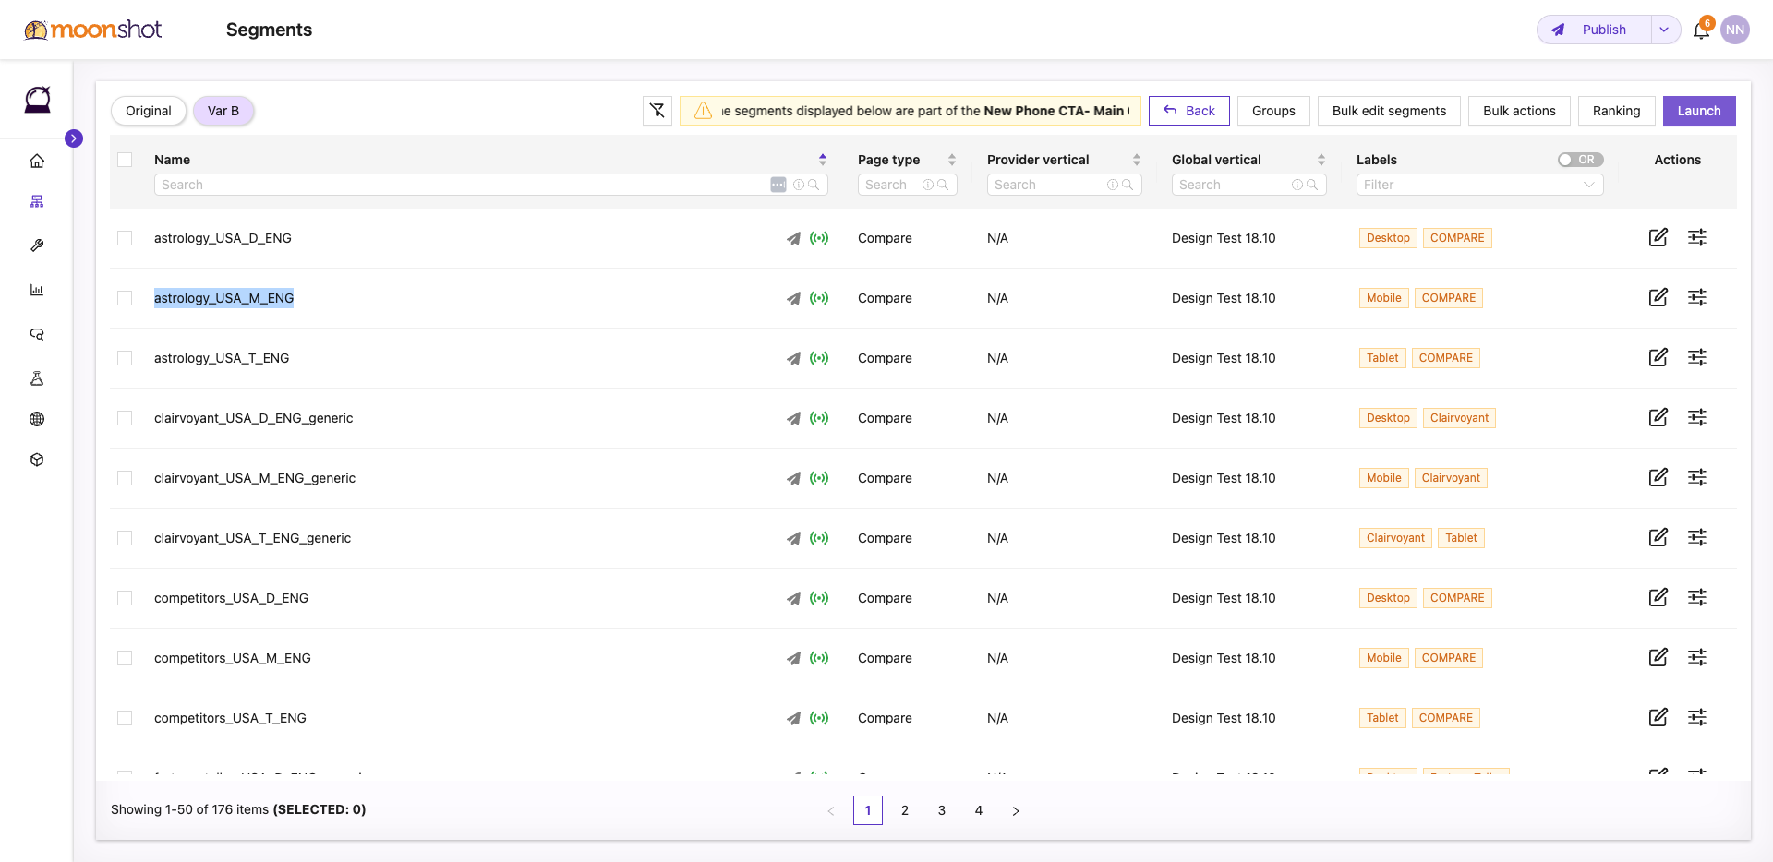Click the paper plane icon for competitors_USA_D_ENG
The height and width of the screenshot is (862, 1773).
(x=793, y=598)
